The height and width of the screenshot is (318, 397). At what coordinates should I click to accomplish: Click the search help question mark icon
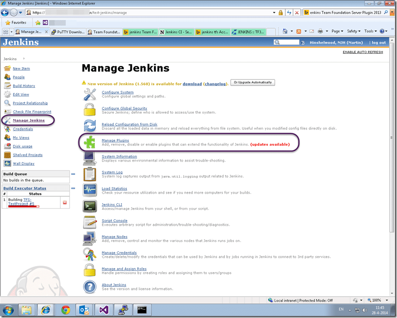(x=303, y=43)
